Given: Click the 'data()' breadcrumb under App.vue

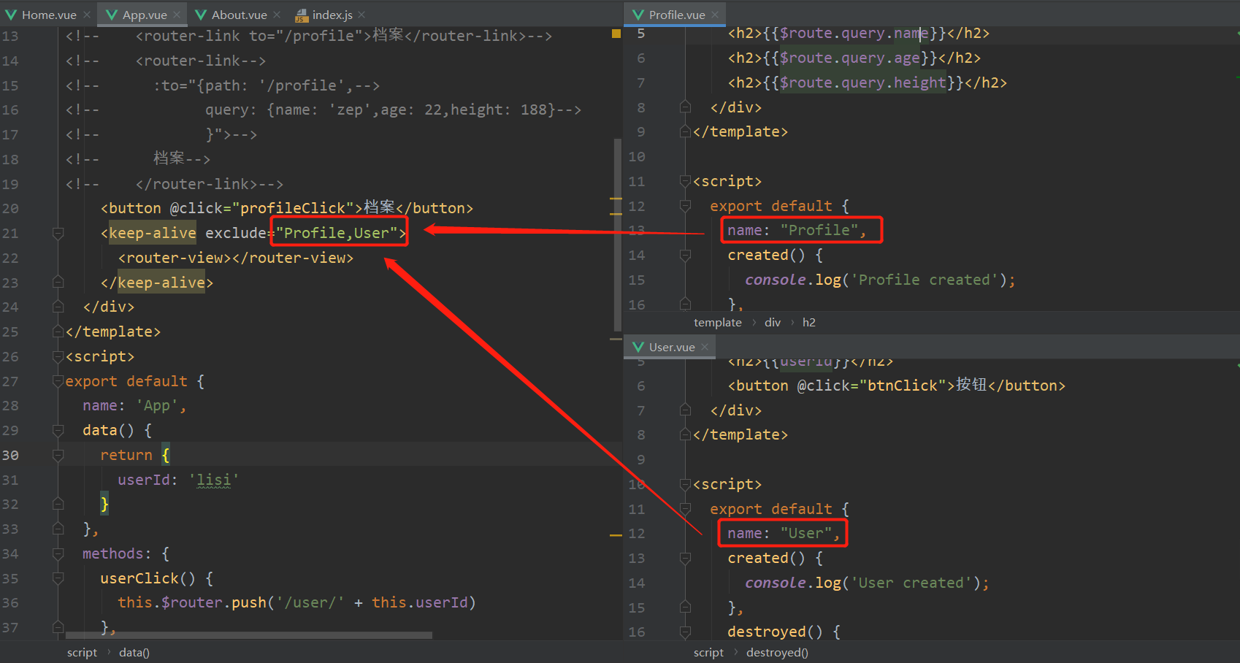Looking at the screenshot, I should point(134,653).
